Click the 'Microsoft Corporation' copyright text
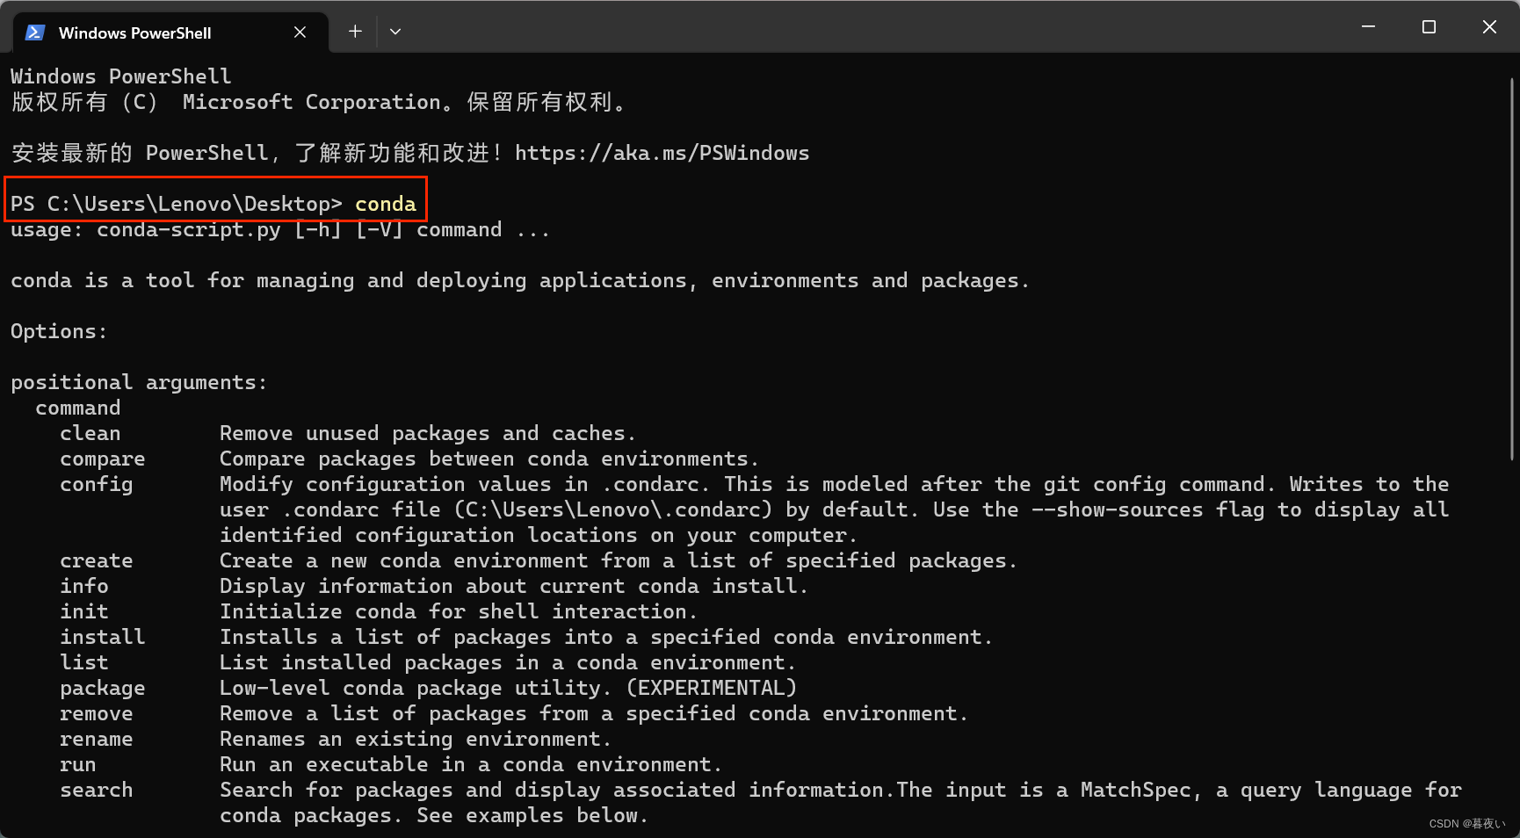This screenshot has width=1520, height=838. [311, 102]
